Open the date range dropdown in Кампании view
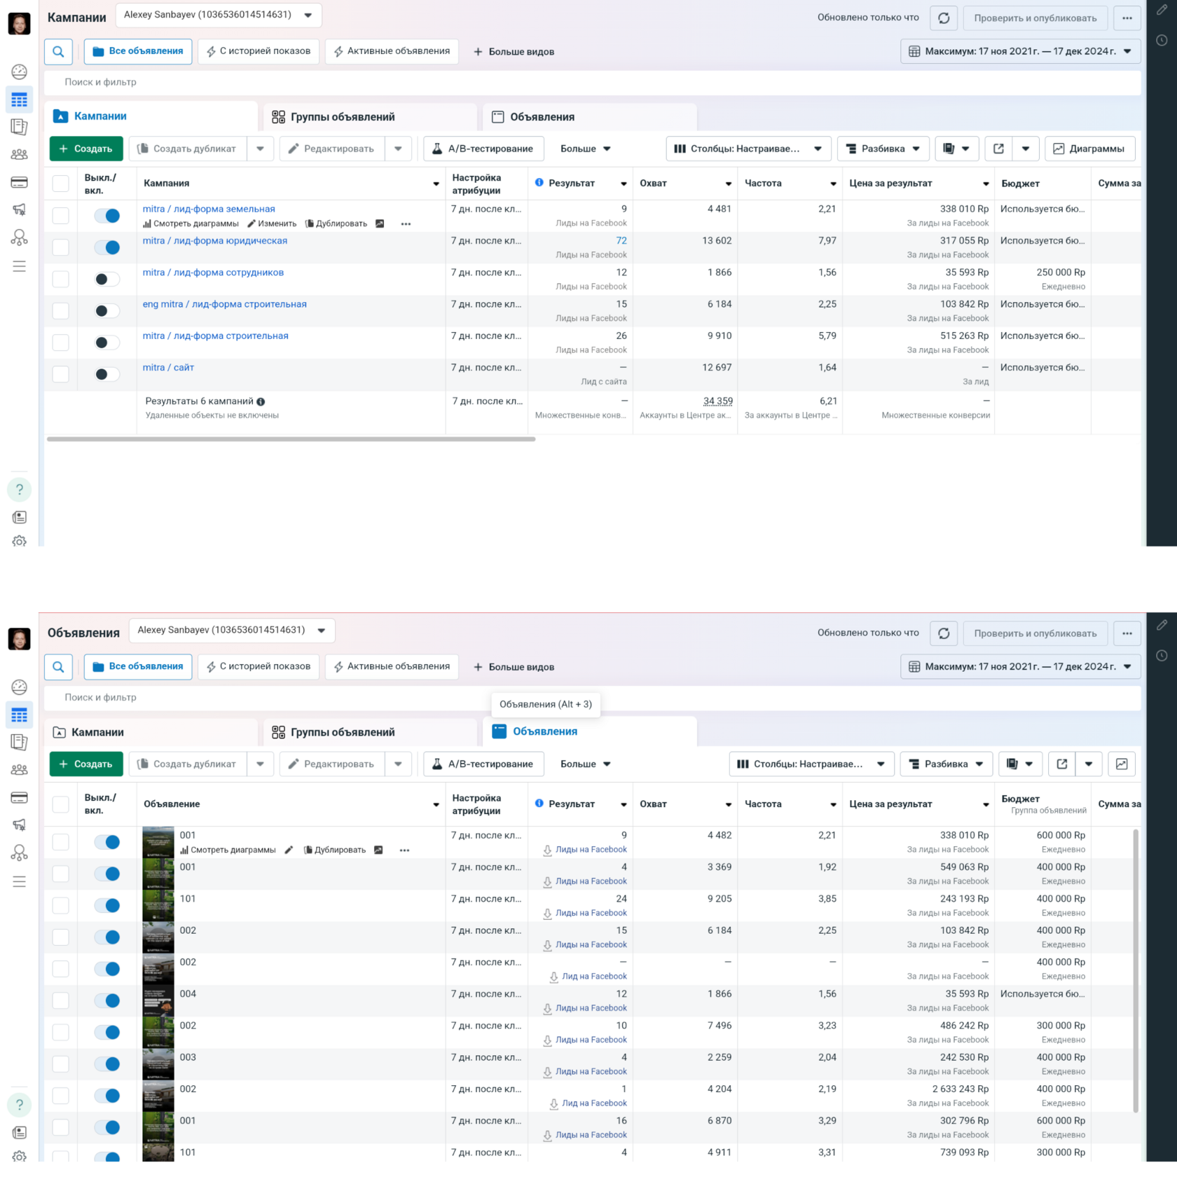The image size is (1177, 1191). [x=1020, y=52]
